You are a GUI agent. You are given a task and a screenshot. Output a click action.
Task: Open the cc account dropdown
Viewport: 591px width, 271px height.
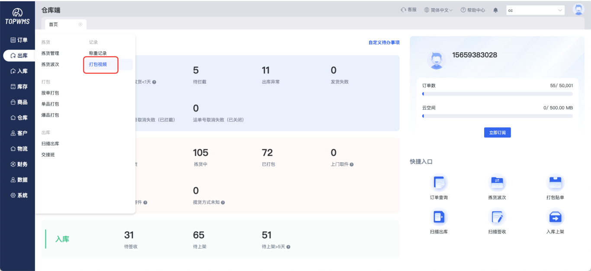click(x=536, y=10)
